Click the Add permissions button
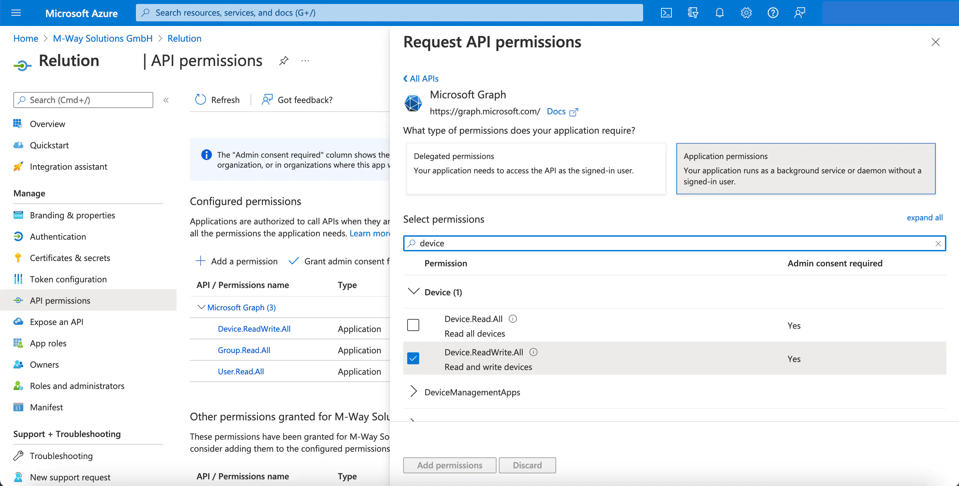This screenshot has width=959, height=486. coord(450,465)
